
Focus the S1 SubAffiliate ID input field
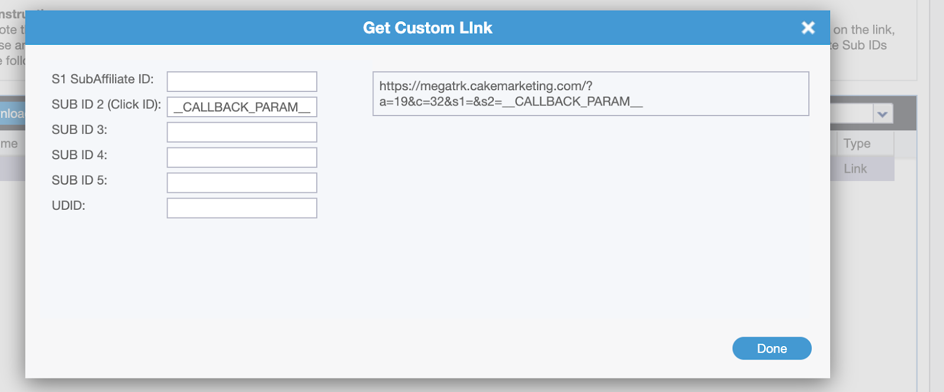click(x=242, y=81)
